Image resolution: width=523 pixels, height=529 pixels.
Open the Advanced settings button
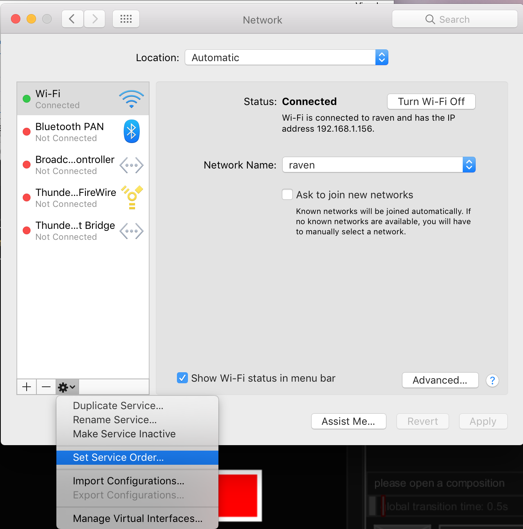click(440, 380)
